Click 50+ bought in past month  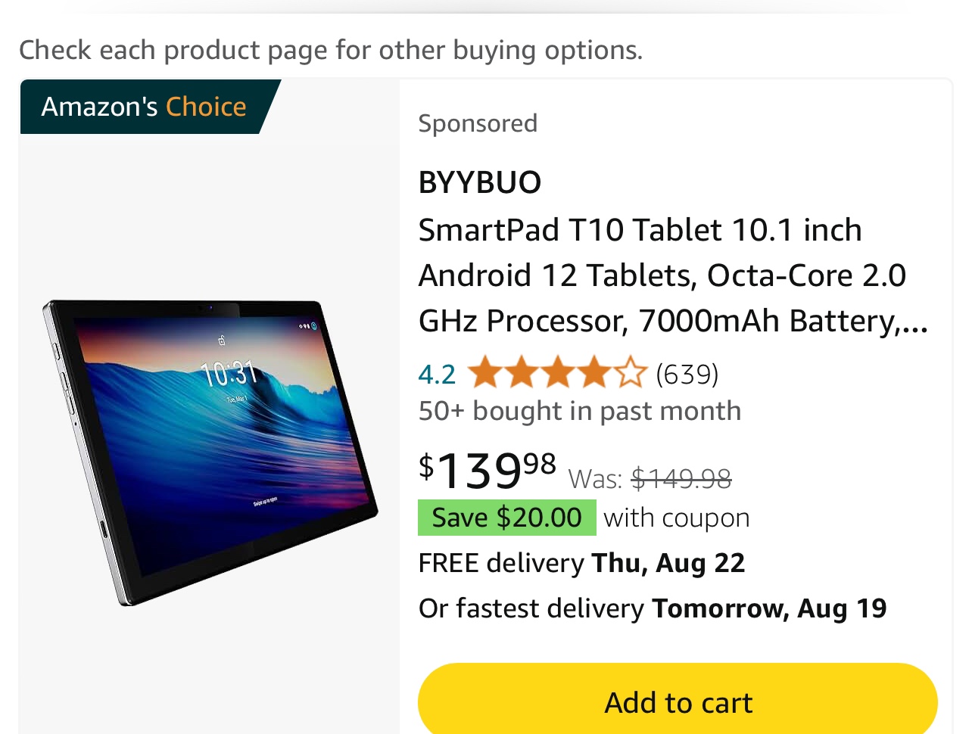tap(579, 411)
